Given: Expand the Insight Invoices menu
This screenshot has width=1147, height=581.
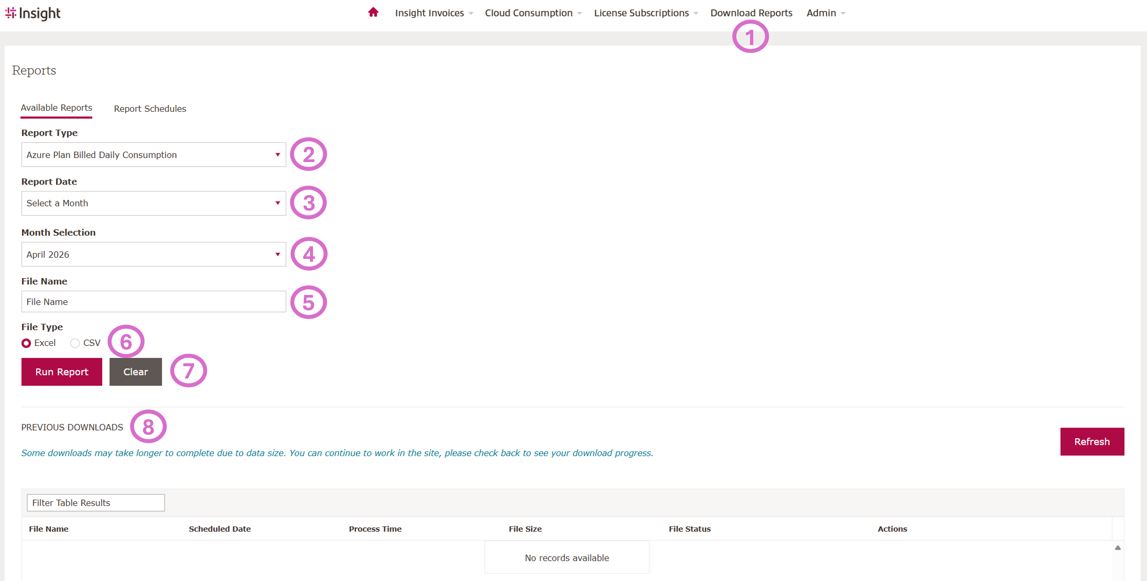Looking at the screenshot, I should coord(434,13).
